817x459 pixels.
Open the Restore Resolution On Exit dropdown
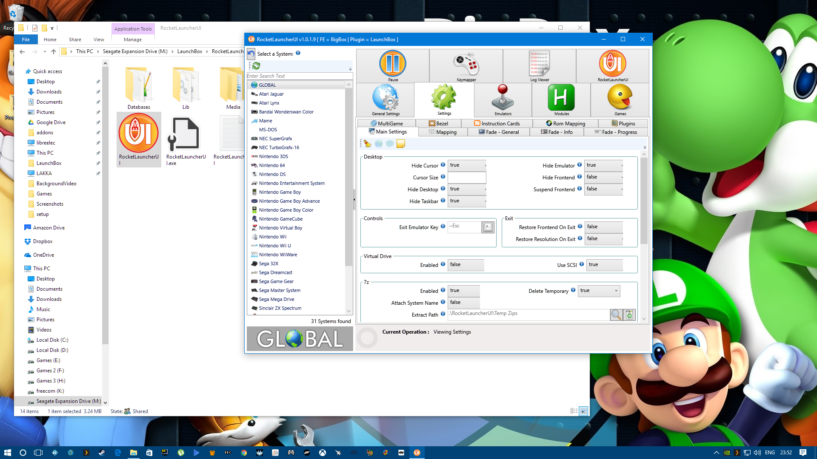point(604,239)
